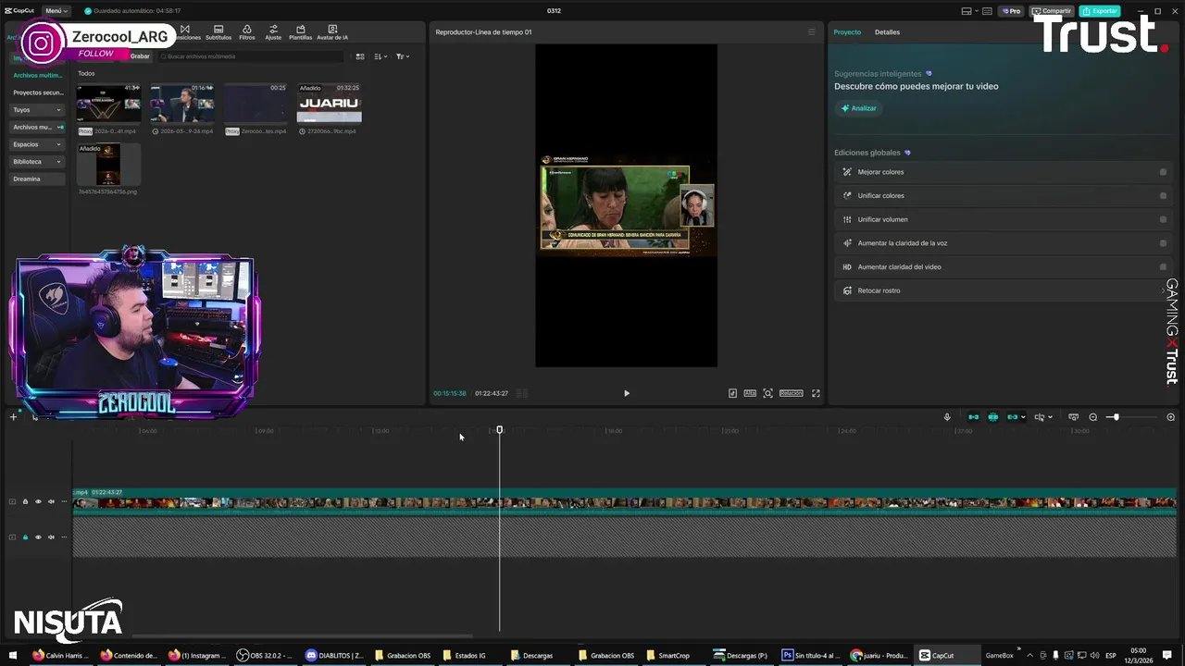
Task: Click the timeline playhead marker
Action: [500, 430]
